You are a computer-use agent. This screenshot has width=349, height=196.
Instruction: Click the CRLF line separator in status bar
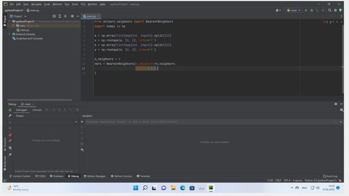pos(278,180)
